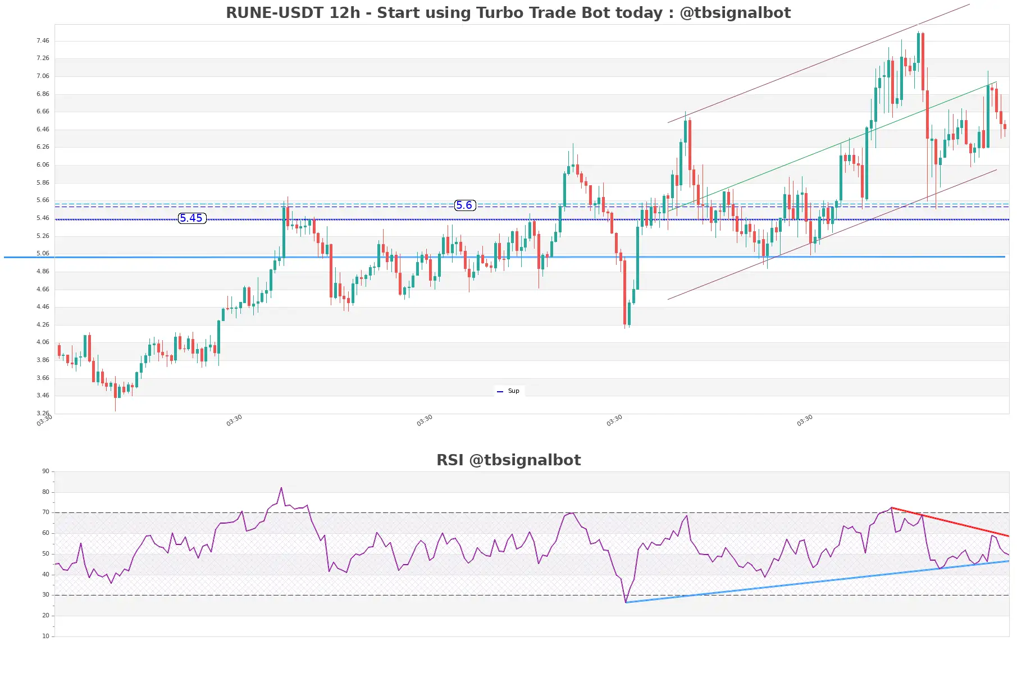
Task: Click the 5.46 price axis label
Action: pos(43,218)
